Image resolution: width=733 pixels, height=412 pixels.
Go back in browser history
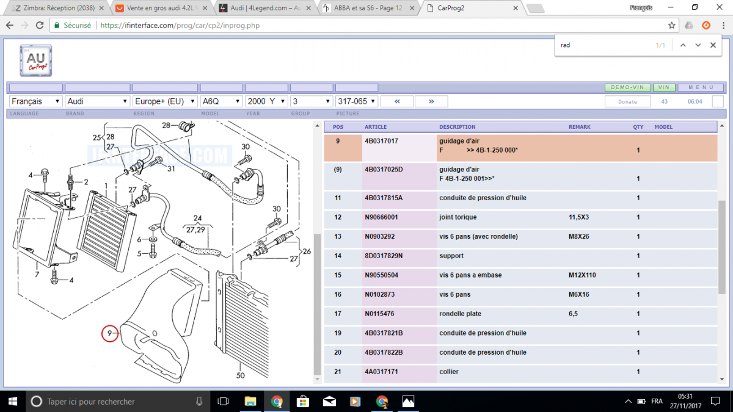tap(10, 25)
